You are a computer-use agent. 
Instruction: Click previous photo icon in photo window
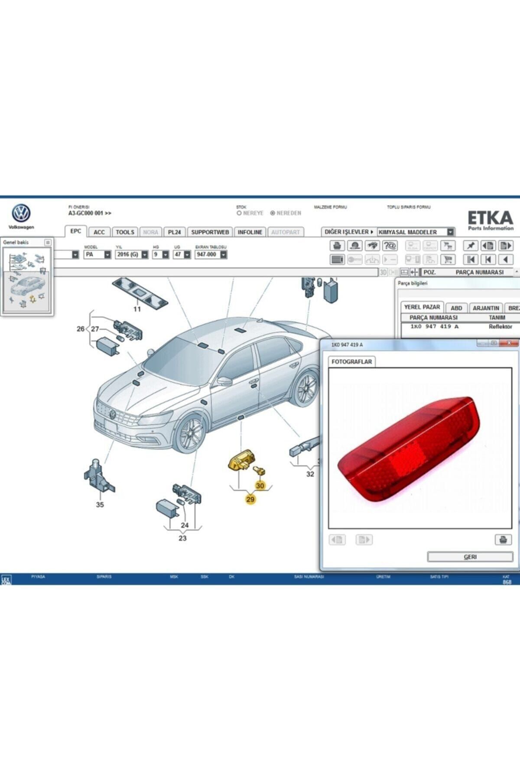(338, 539)
